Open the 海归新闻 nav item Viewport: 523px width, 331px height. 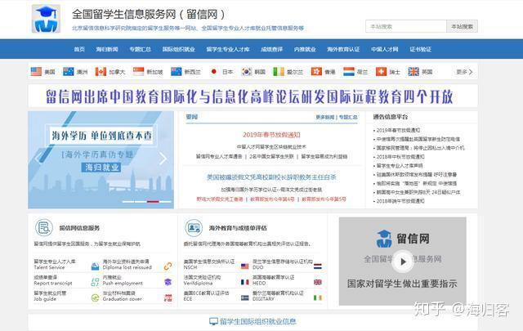point(107,49)
